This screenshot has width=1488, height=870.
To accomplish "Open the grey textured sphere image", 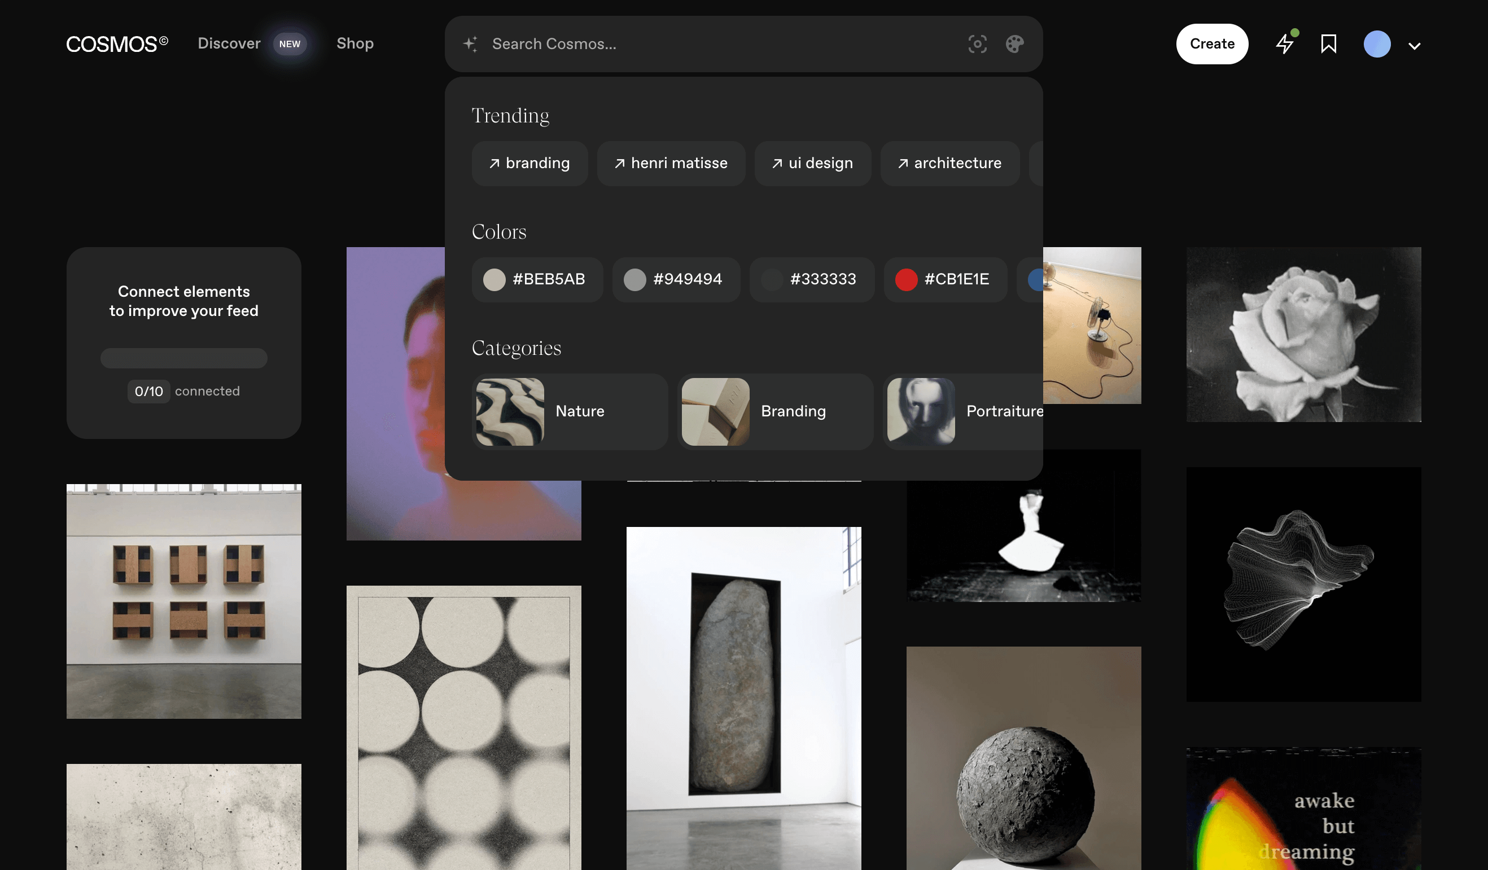I will click(x=1023, y=758).
